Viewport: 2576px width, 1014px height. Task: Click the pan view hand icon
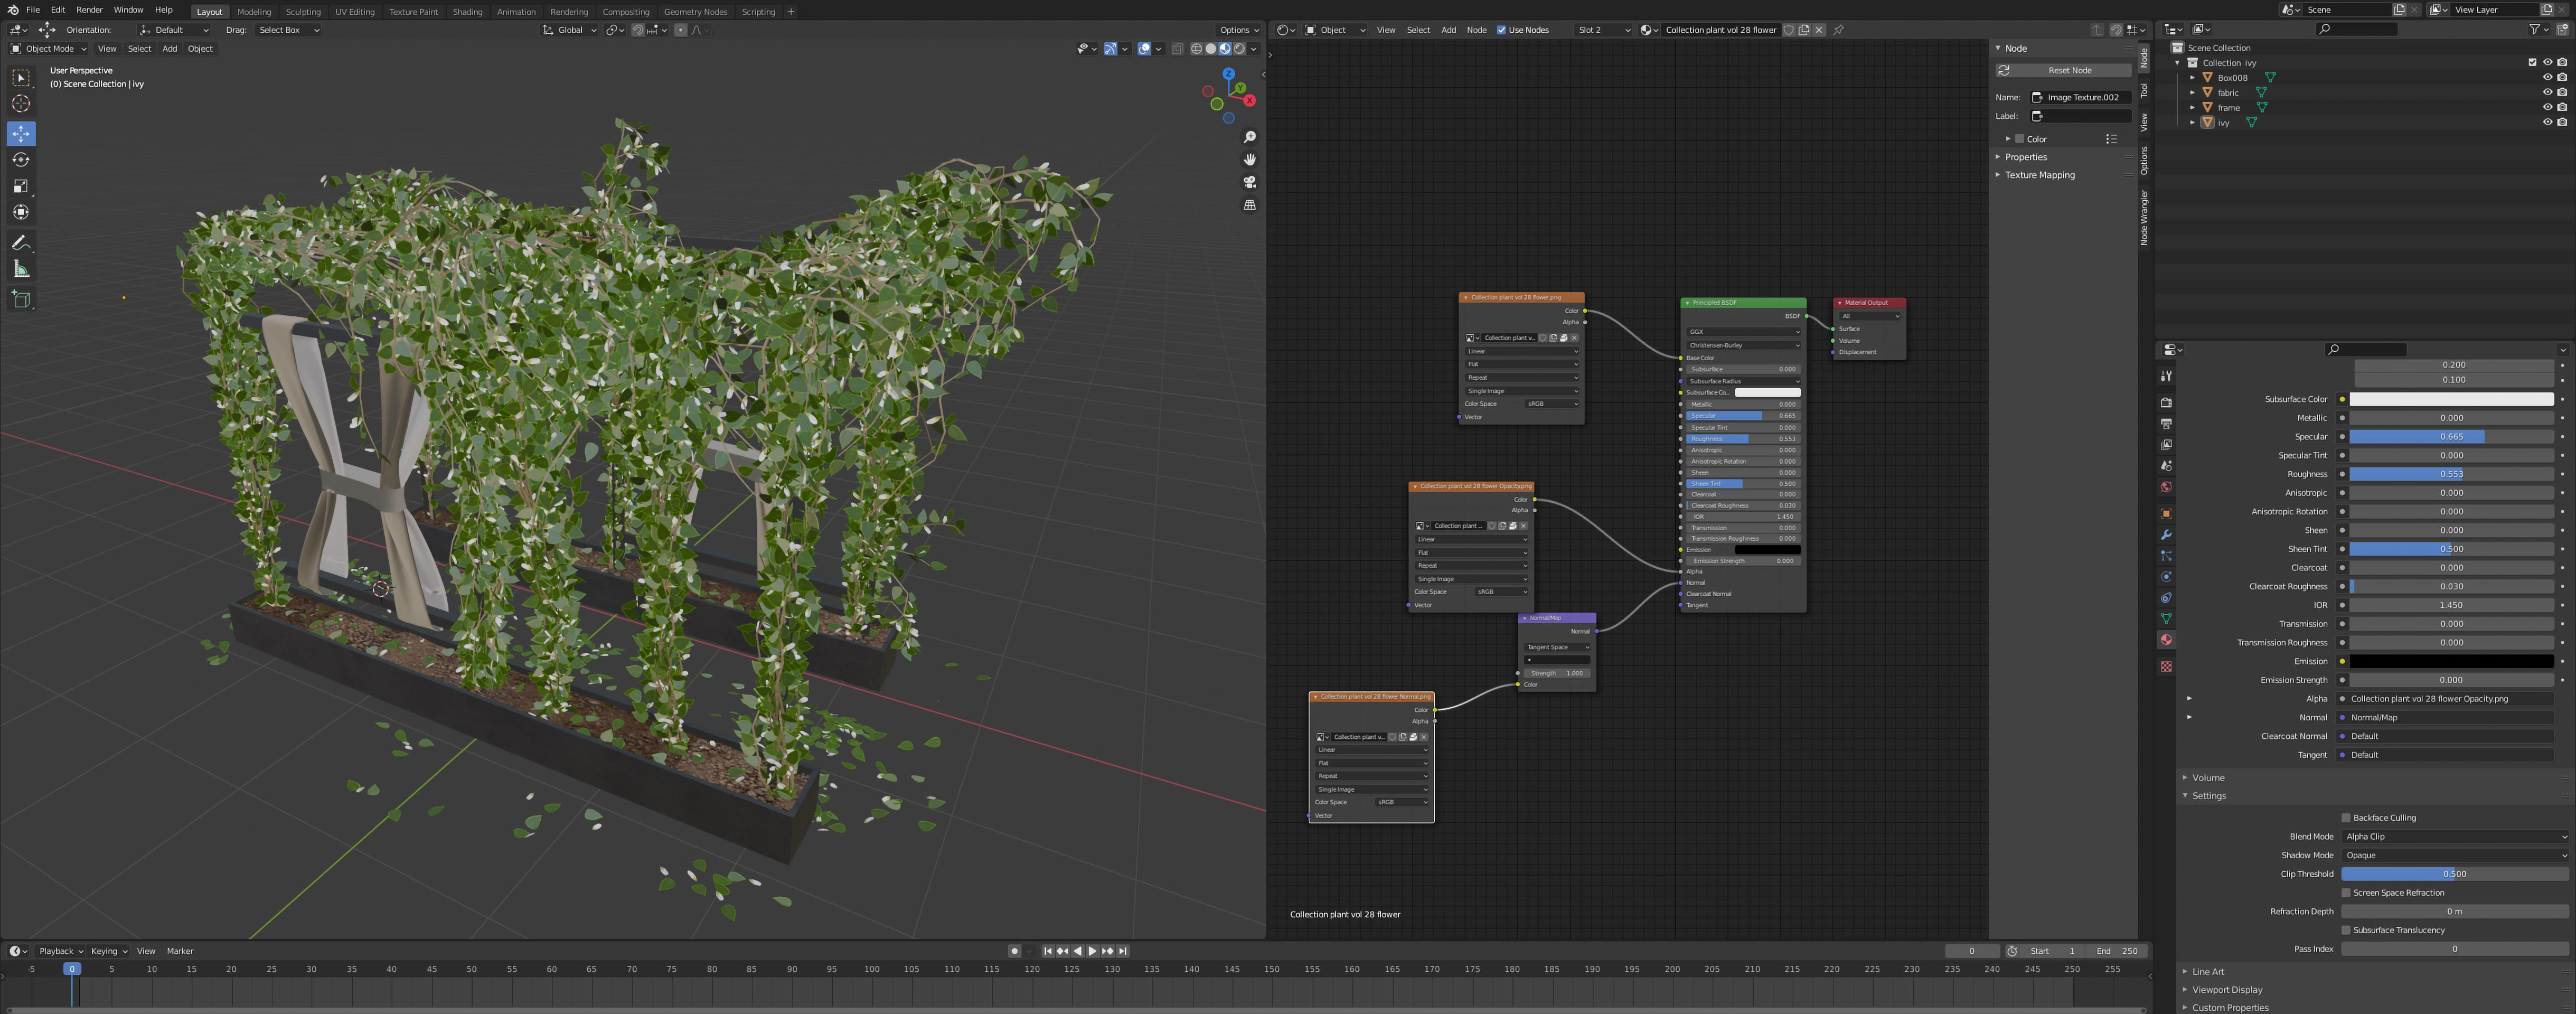click(x=1250, y=160)
